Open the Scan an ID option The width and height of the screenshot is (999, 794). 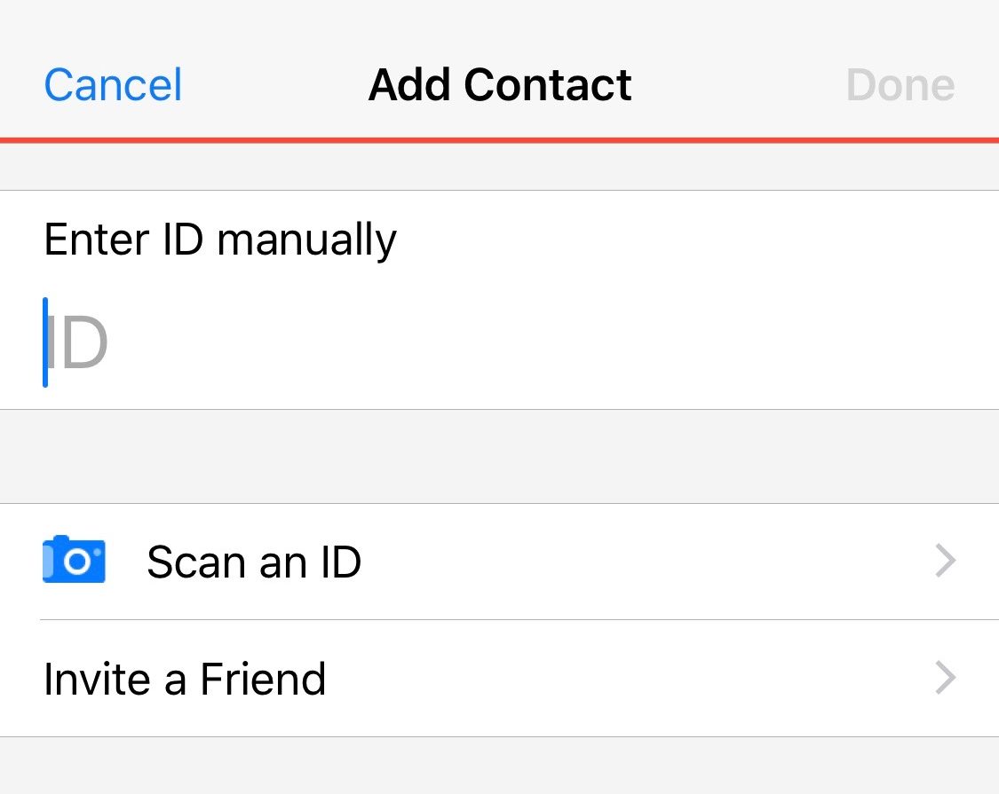[x=499, y=562]
